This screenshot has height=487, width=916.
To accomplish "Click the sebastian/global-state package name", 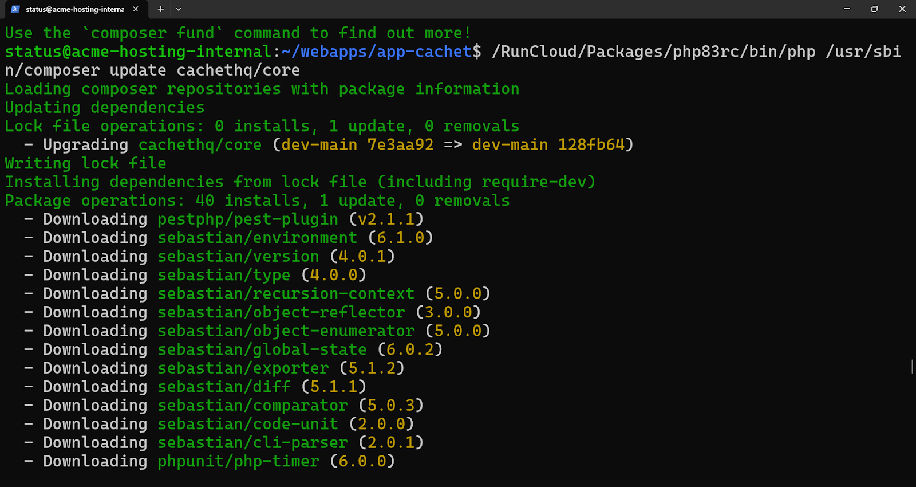I will [262, 349].
